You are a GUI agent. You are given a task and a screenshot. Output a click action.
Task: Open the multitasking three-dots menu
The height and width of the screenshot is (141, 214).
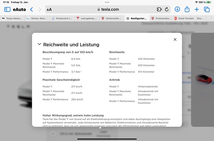[107, 2]
